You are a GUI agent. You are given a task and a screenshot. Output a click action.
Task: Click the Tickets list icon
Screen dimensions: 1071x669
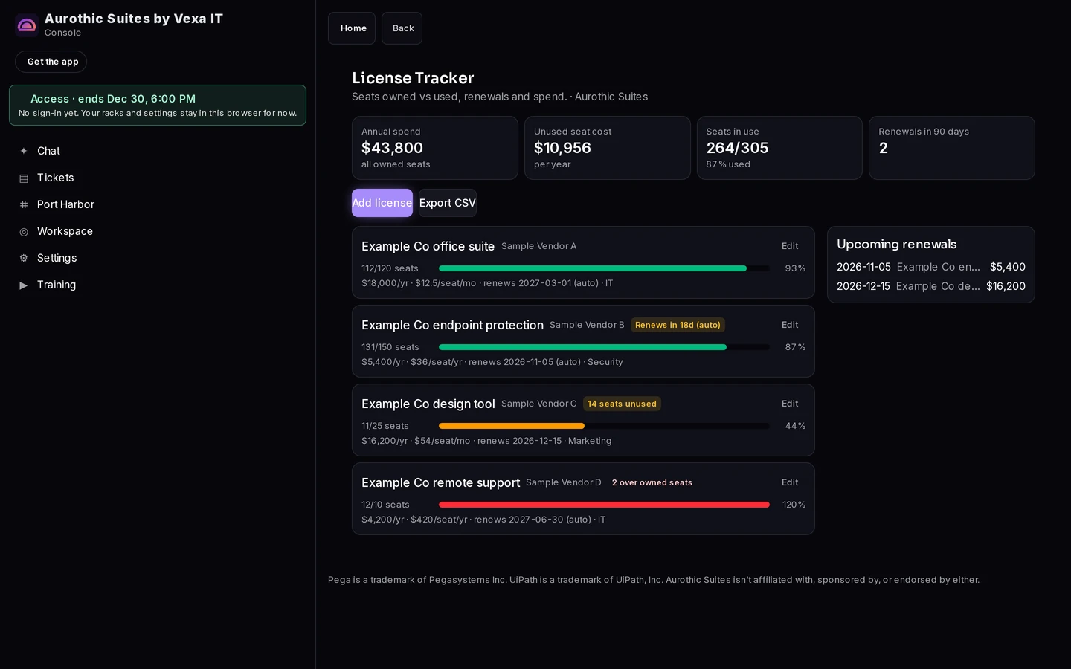tap(24, 178)
